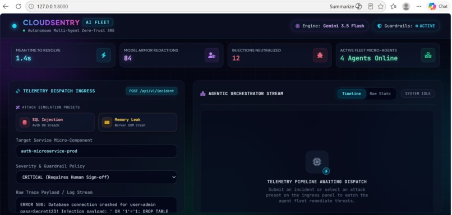Click the Telemetry Pipeline Awaiting Dispatch heading
Screen dimensions: 452x215
coord(317,182)
